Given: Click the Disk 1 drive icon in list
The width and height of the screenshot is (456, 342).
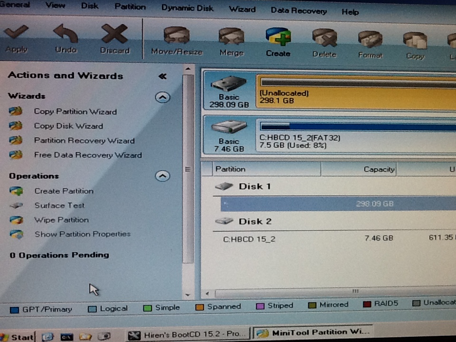Looking at the screenshot, I should [x=224, y=186].
